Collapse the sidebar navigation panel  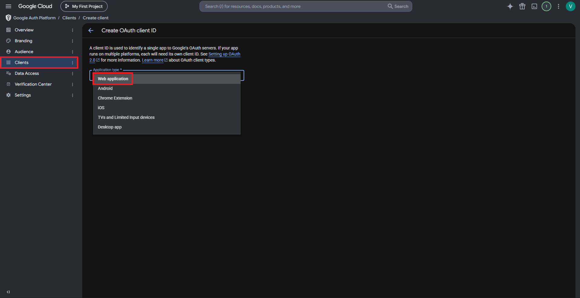[8, 292]
